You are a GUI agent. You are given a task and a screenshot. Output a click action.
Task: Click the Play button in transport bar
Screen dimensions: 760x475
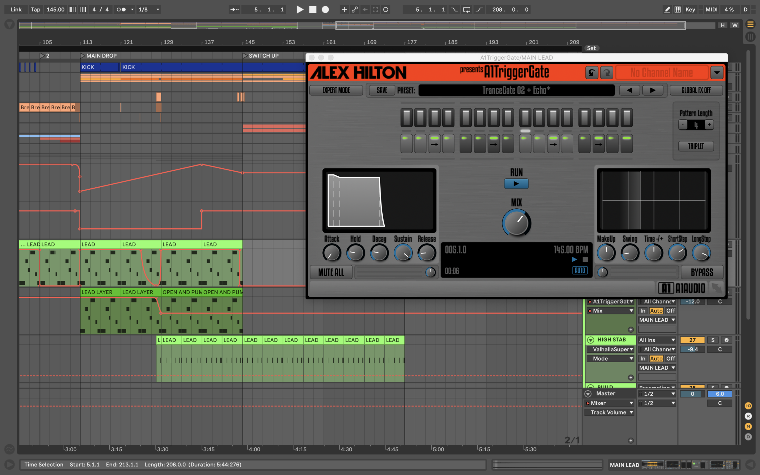coord(300,9)
